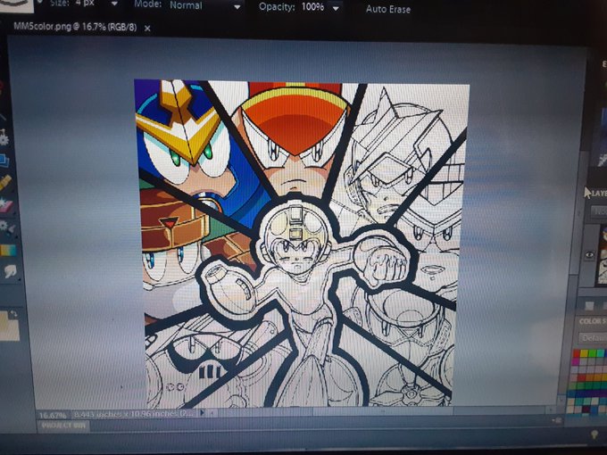The height and width of the screenshot is (455, 607).
Task: Toggle the layer visibility eye icon
Action: pyautogui.click(x=589, y=254)
